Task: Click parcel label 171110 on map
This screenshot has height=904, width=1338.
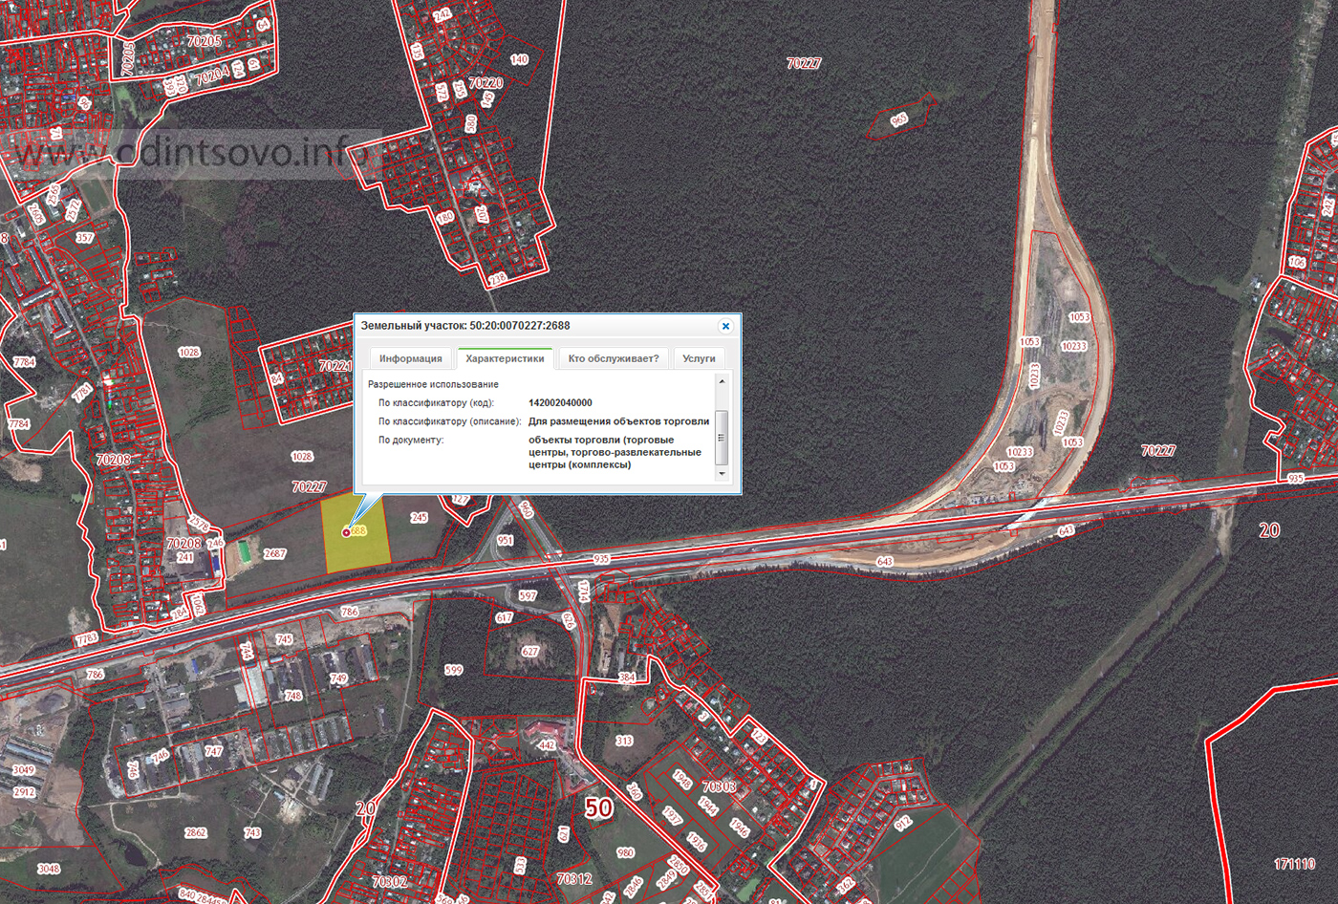Action: tap(1294, 864)
